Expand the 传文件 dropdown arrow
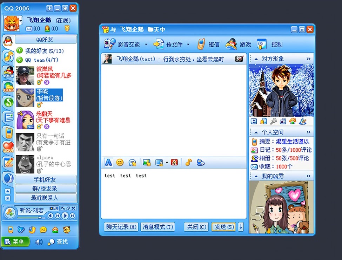The height and width of the screenshot is (260, 342). pyautogui.click(x=188, y=44)
